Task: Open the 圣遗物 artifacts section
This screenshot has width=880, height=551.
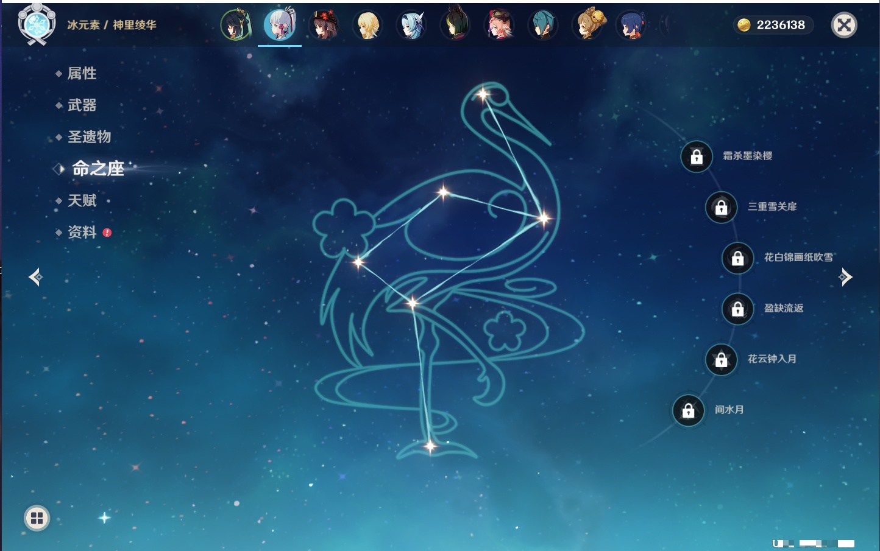Action: tap(89, 137)
